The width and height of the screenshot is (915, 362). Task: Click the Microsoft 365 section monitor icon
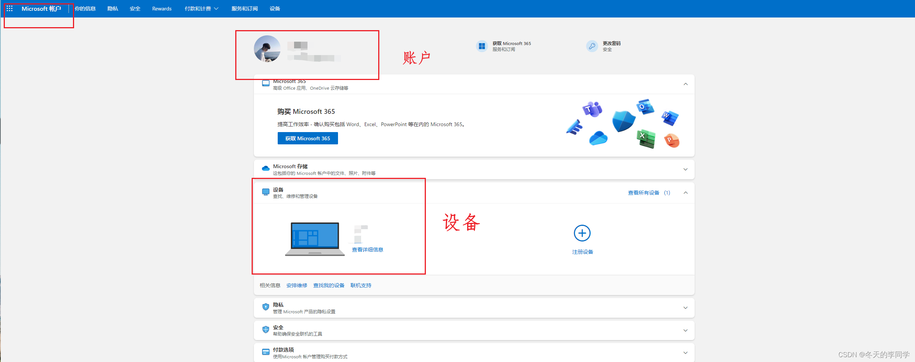tap(266, 83)
